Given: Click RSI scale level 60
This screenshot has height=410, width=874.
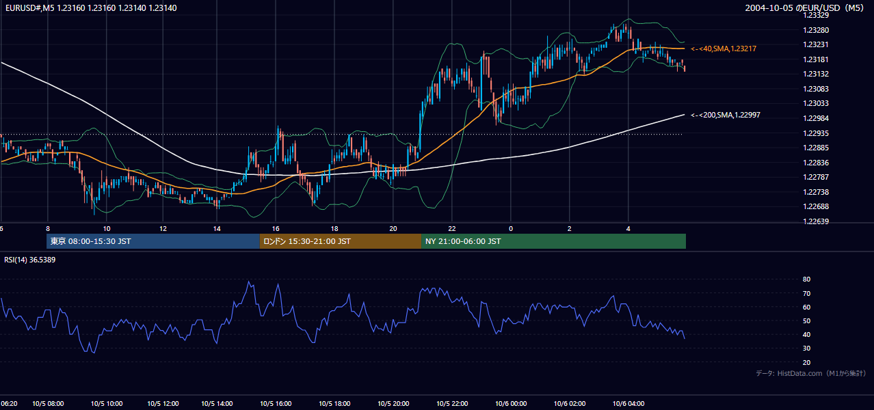Looking at the screenshot, I should click(806, 307).
